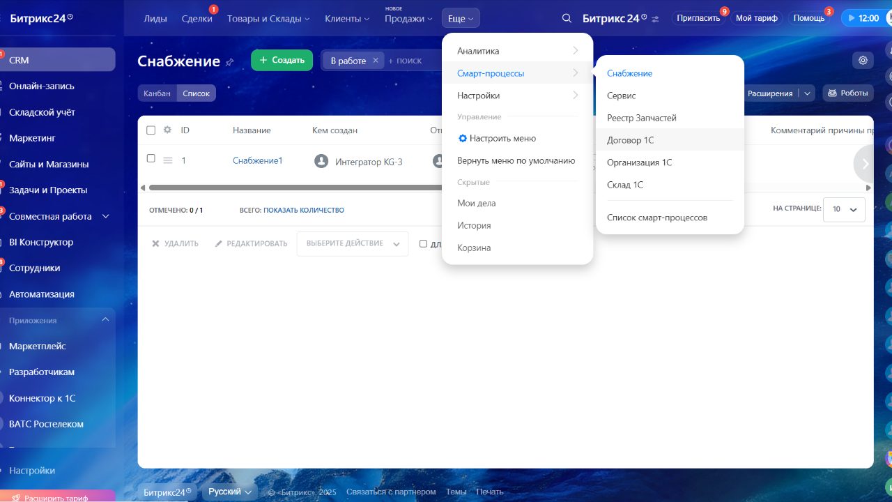Check the checkbox for row Снабжение1
This screenshot has height=502, width=892.
pos(151,158)
